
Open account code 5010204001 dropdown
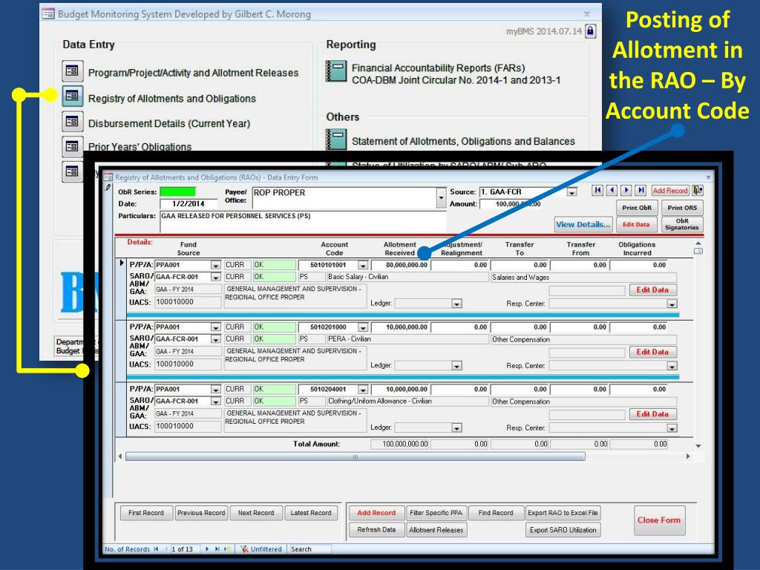coord(362,389)
